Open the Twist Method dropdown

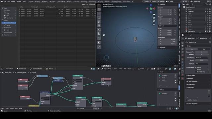pyautogui.click(x=201, y=58)
